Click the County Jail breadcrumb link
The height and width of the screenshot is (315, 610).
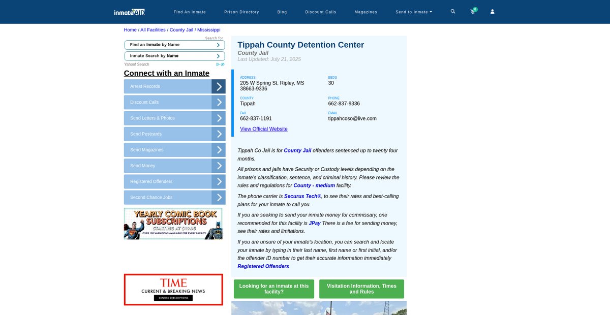181,30
